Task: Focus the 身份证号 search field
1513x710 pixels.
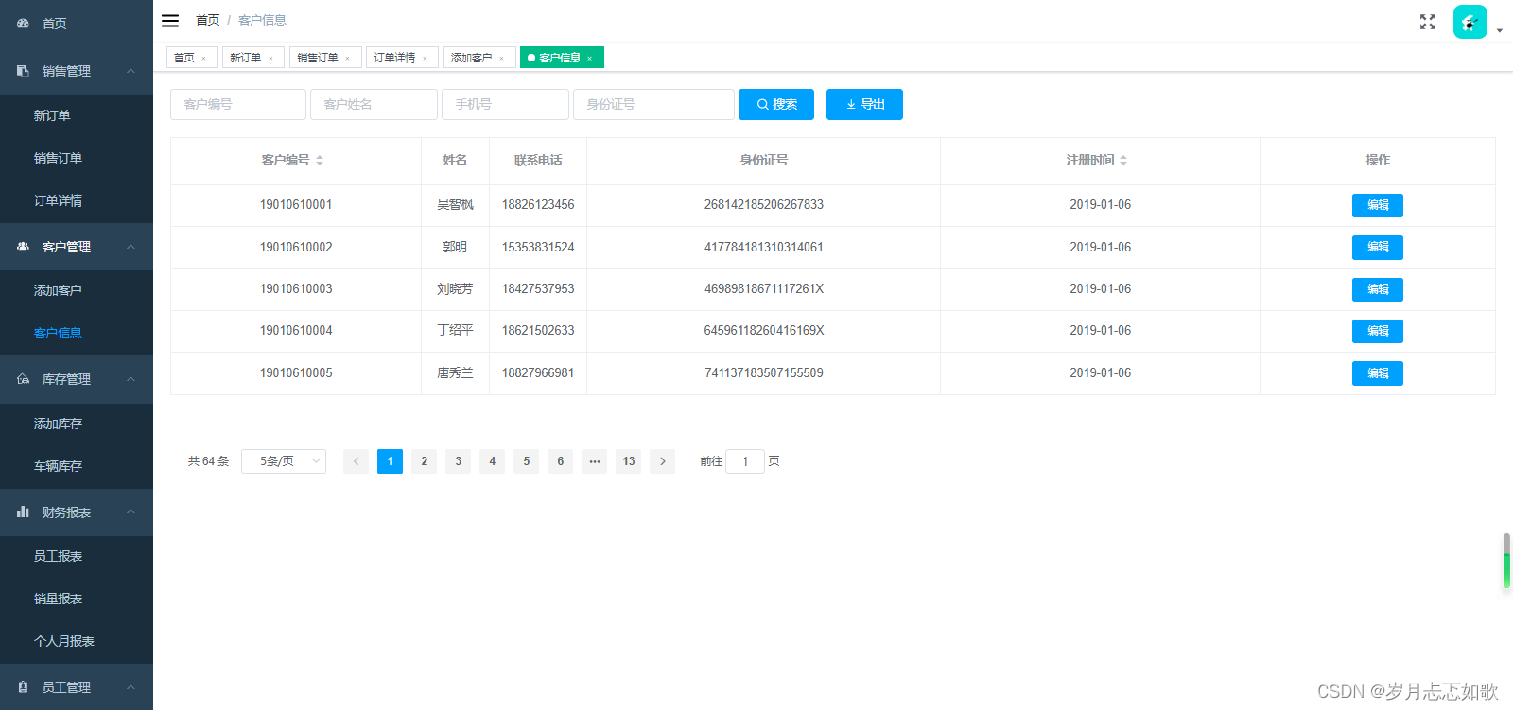Action: click(x=653, y=104)
